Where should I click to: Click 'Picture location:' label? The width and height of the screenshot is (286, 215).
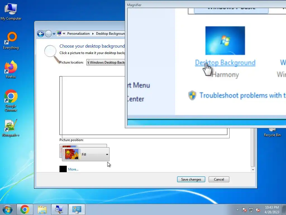pos(71,62)
